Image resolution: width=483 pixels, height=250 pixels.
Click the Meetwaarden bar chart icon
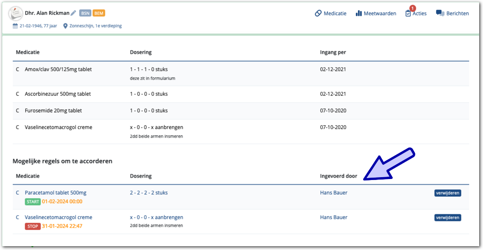tap(358, 13)
